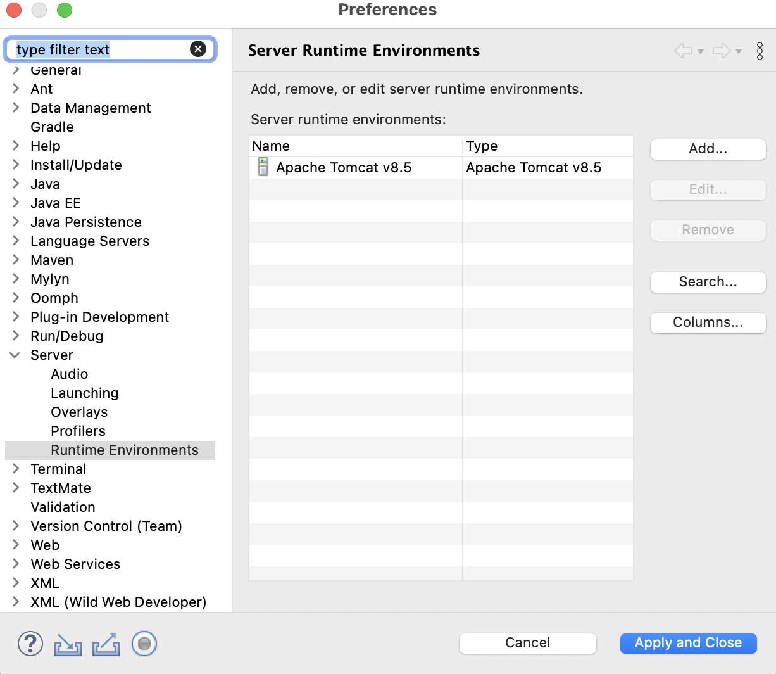Sort by the Type column header
Viewport: 776px width, 674px height.
pos(548,146)
